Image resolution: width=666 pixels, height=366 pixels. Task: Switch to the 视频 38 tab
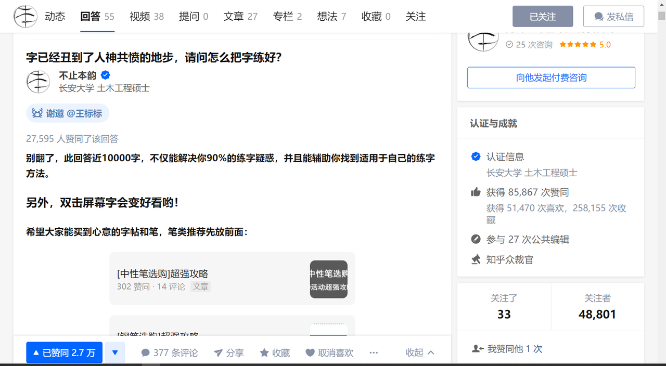point(146,16)
